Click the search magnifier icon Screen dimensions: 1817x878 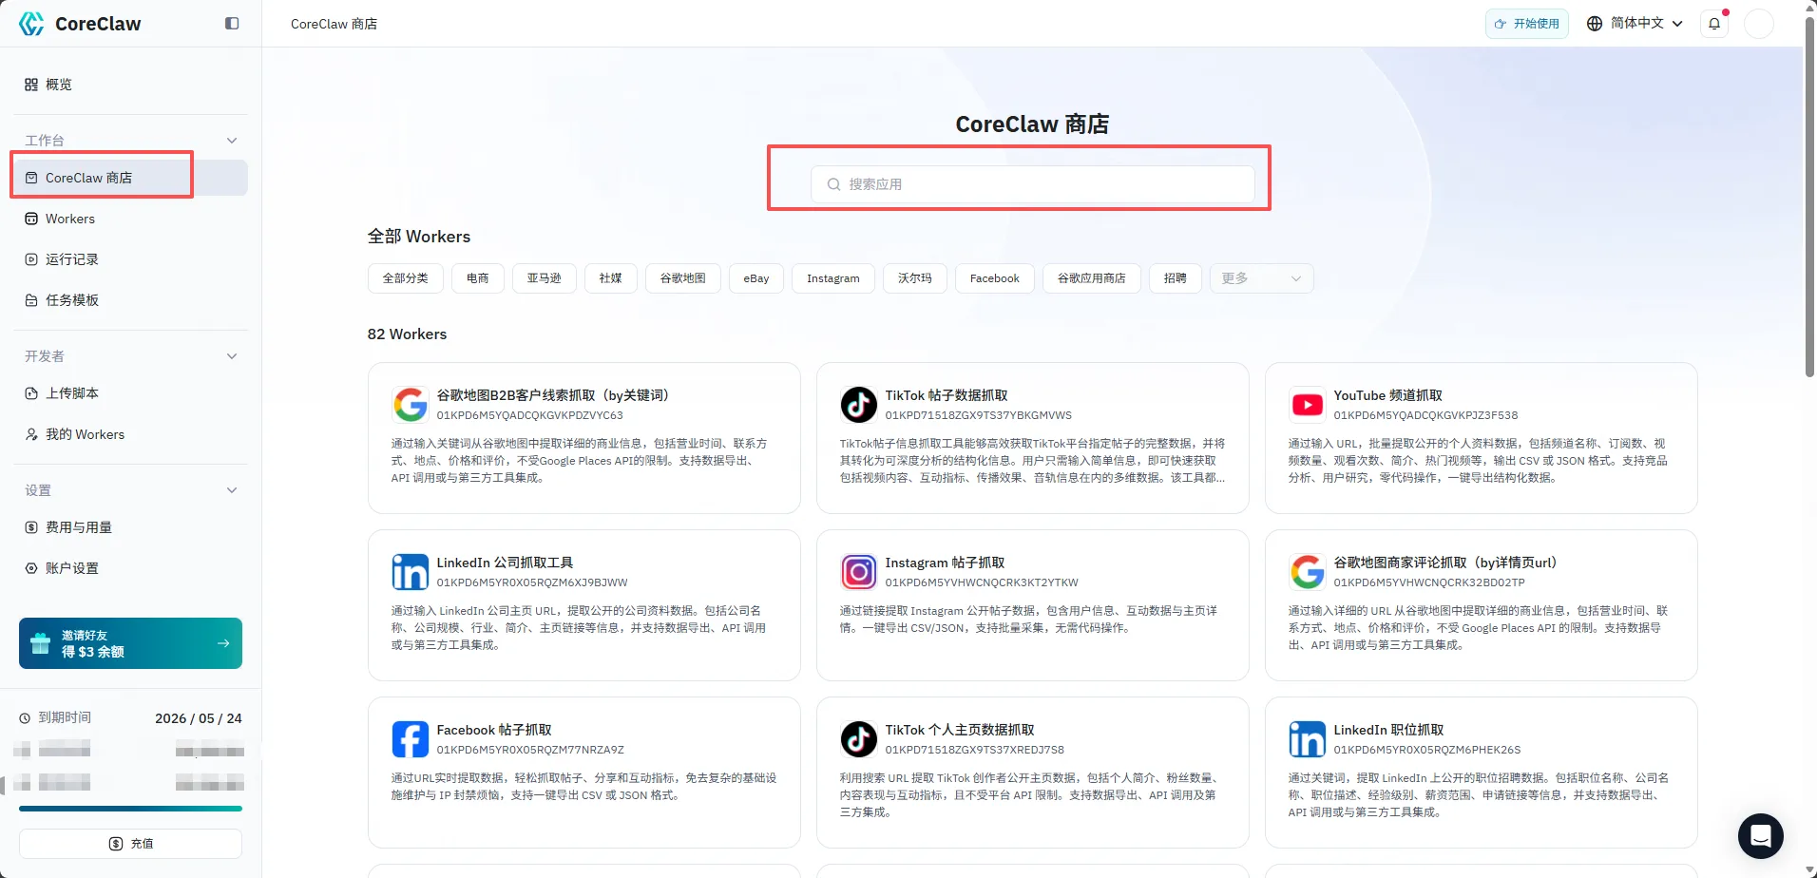[833, 184]
